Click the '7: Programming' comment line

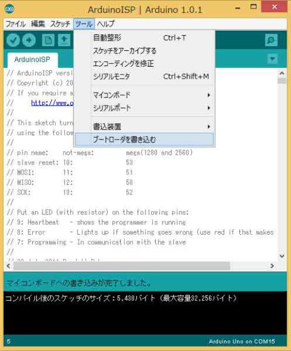(96, 242)
